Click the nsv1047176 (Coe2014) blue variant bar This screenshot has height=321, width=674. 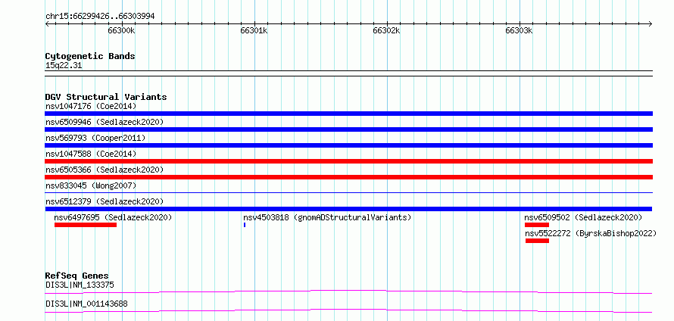pyautogui.click(x=348, y=114)
